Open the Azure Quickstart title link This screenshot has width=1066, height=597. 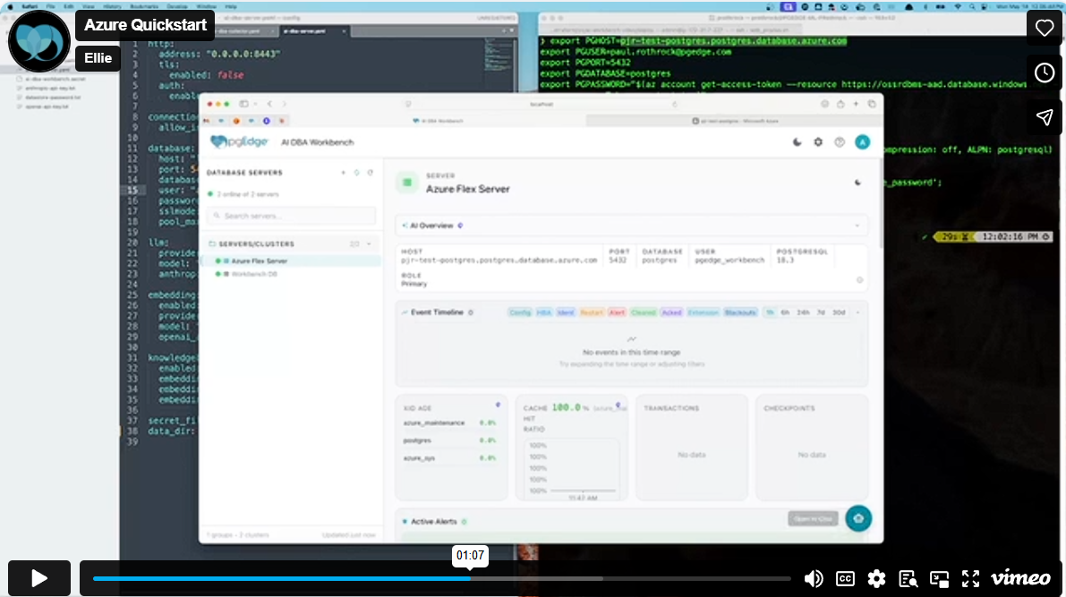146,25
